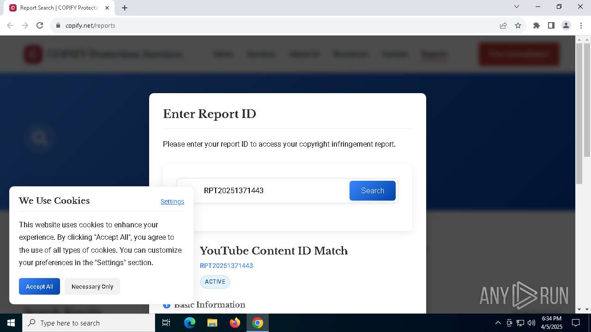Open File Explorer from the taskbar
Image resolution: width=591 pixels, height=332 pixels.
212,323
